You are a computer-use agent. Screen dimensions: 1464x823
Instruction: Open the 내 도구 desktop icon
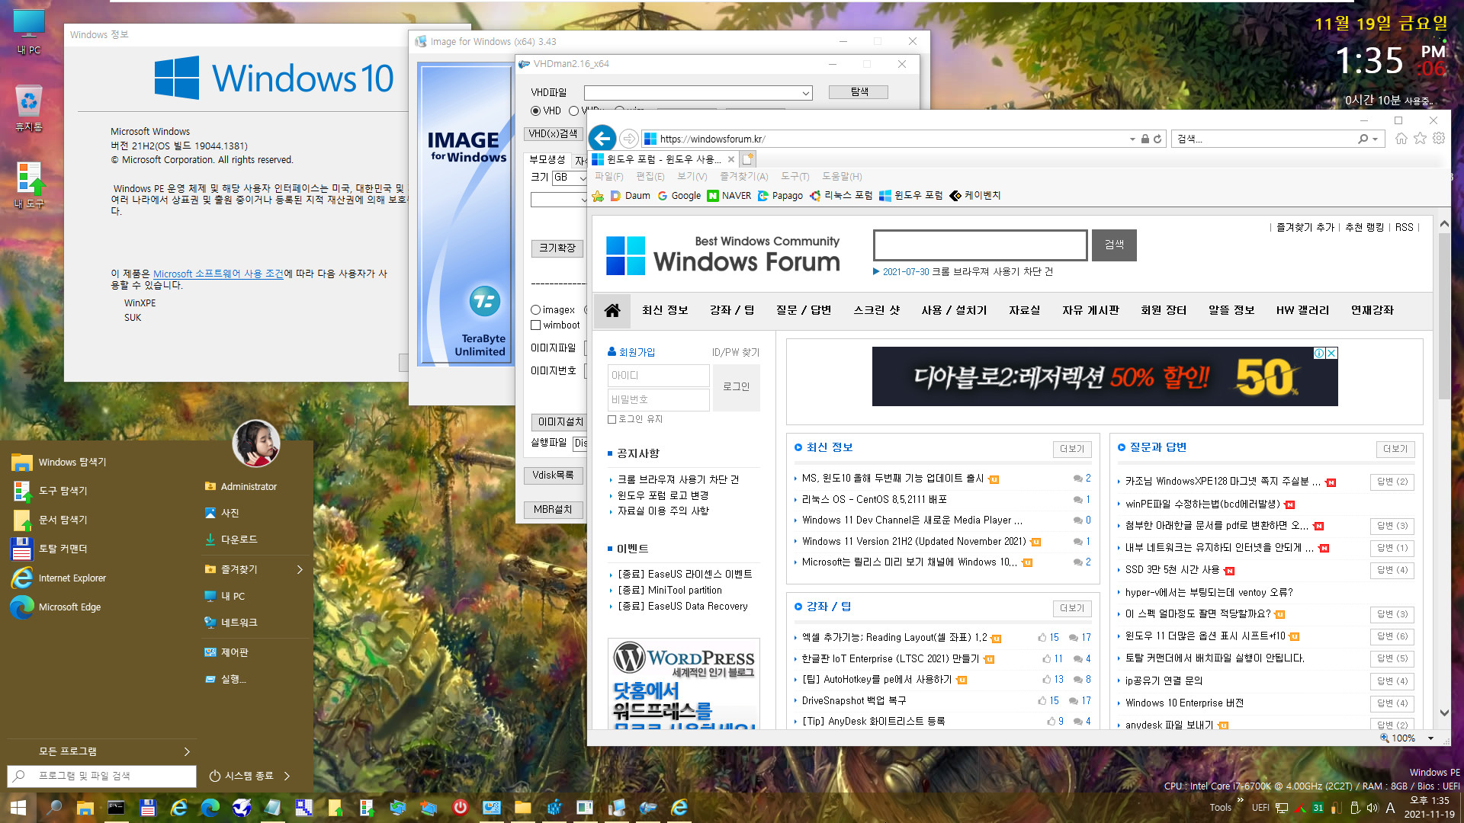tap(29, 185)
